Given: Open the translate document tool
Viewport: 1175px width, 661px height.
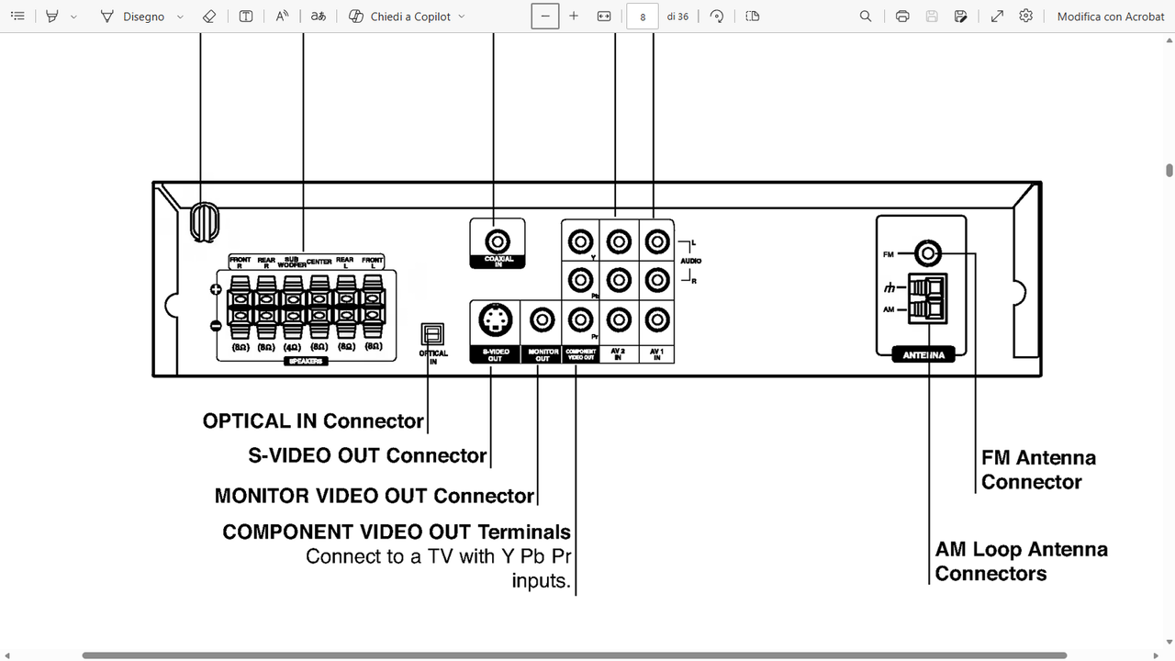Looking at the screenshot, I should click(x=319, y=17).
